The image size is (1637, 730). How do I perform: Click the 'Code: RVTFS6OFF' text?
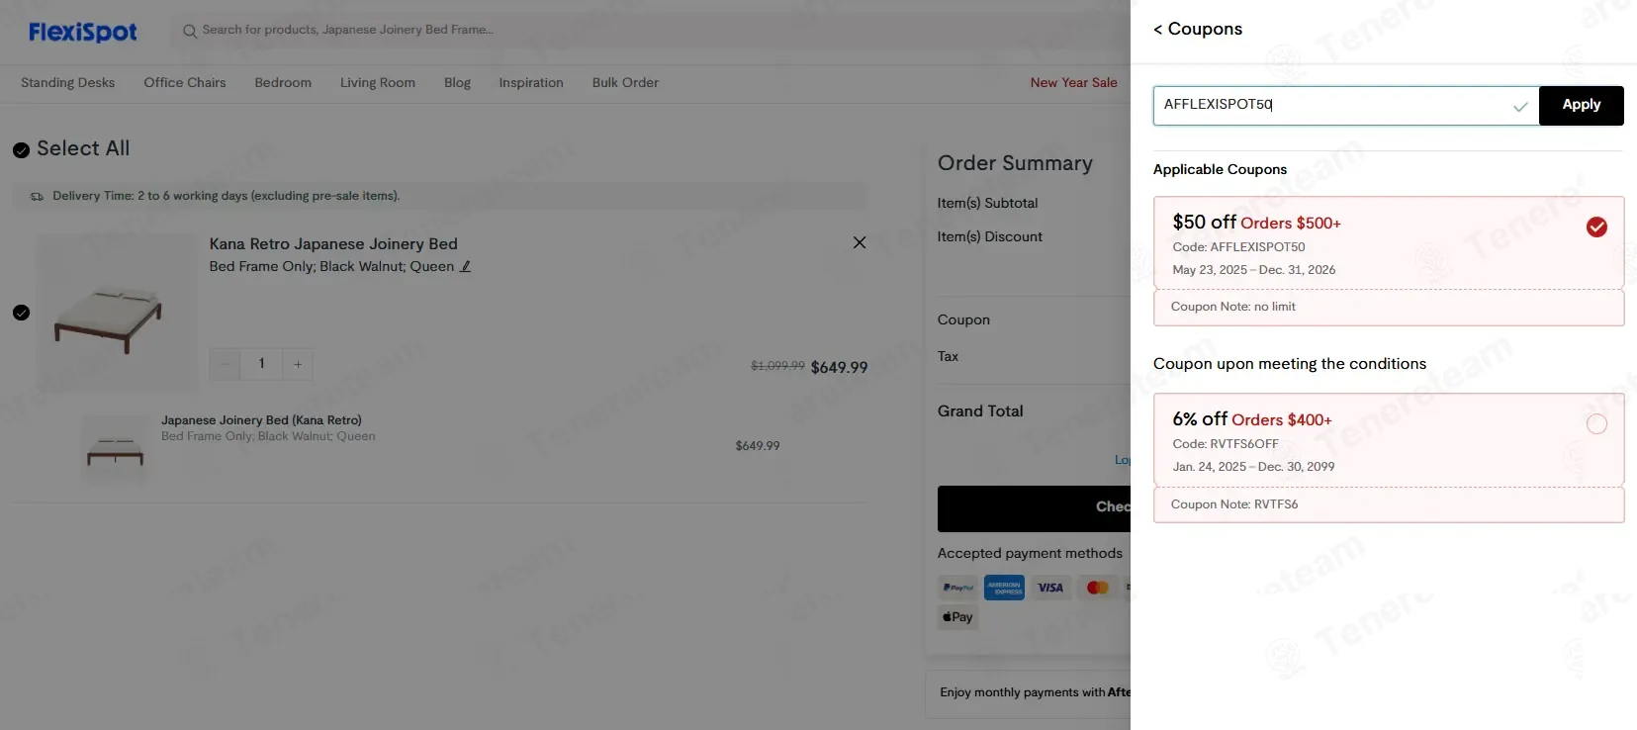coord(1226,444)
